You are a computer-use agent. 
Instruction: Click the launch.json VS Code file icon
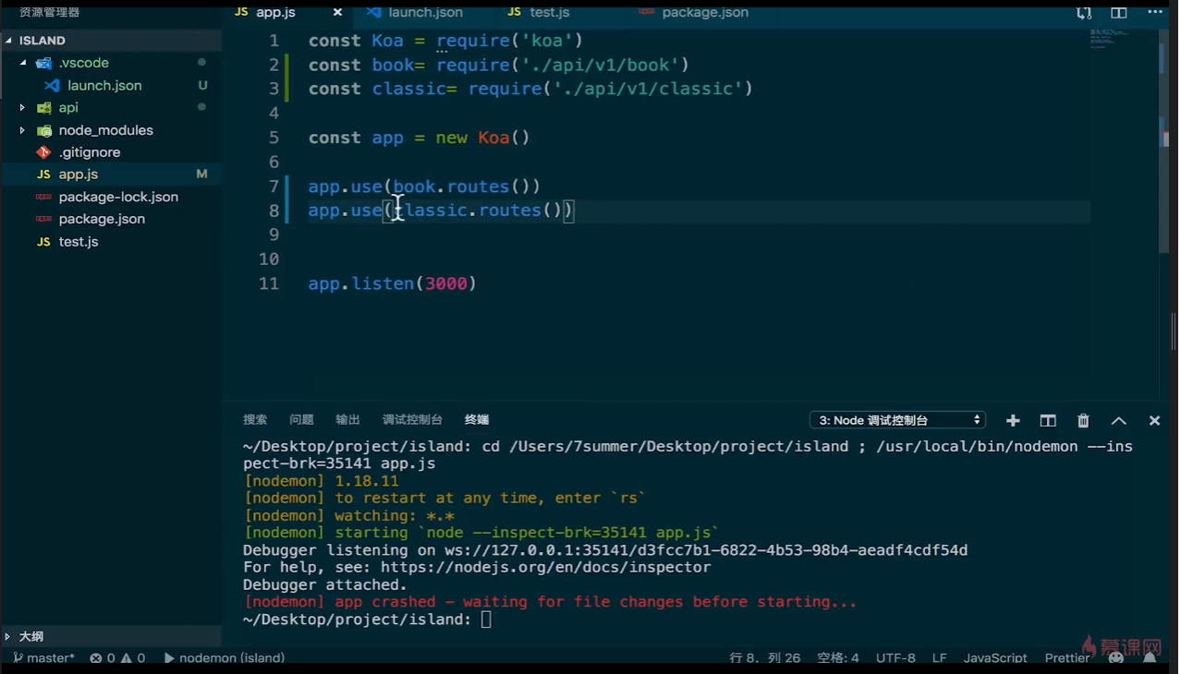(52, 85)
